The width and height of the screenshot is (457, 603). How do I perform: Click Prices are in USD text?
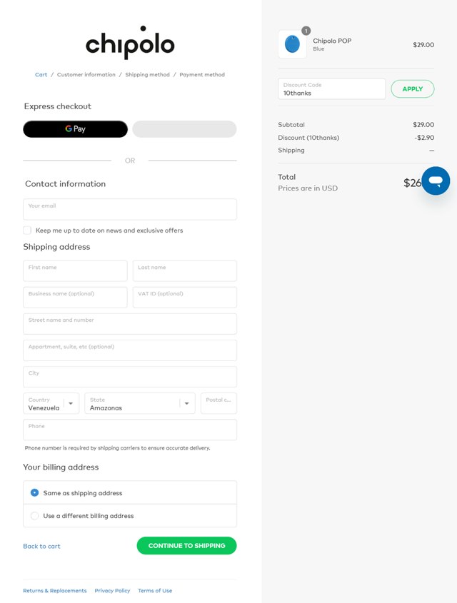[308, 188]
